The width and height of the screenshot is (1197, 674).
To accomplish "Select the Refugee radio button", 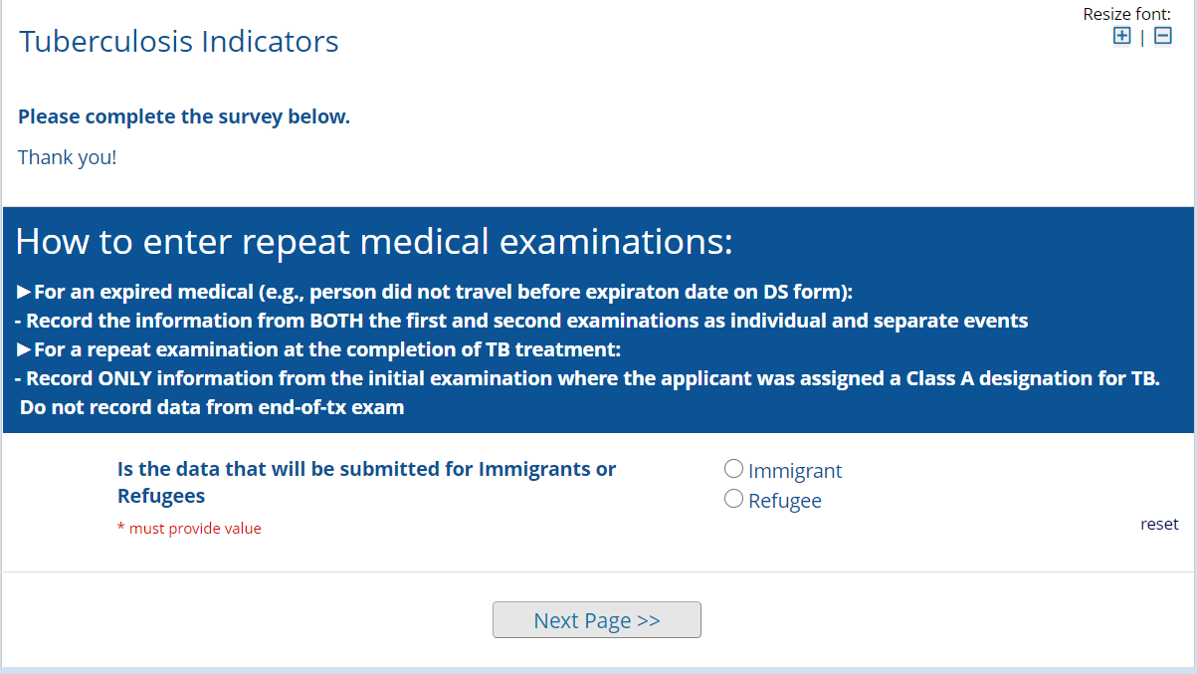I will point(734,499).
